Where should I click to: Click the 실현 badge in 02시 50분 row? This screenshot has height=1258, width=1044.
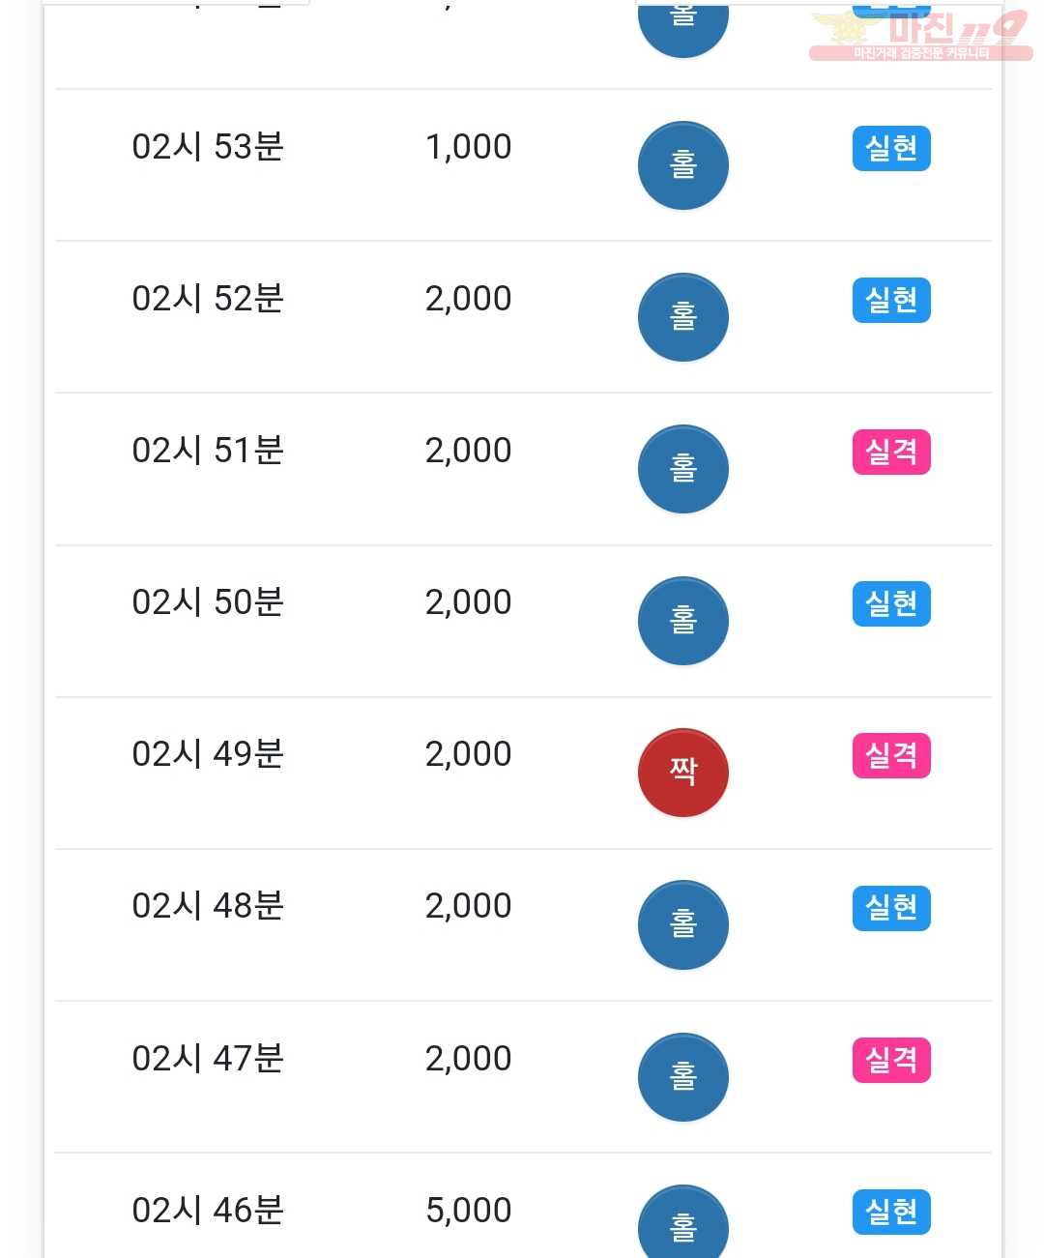(x=891, y=603)
